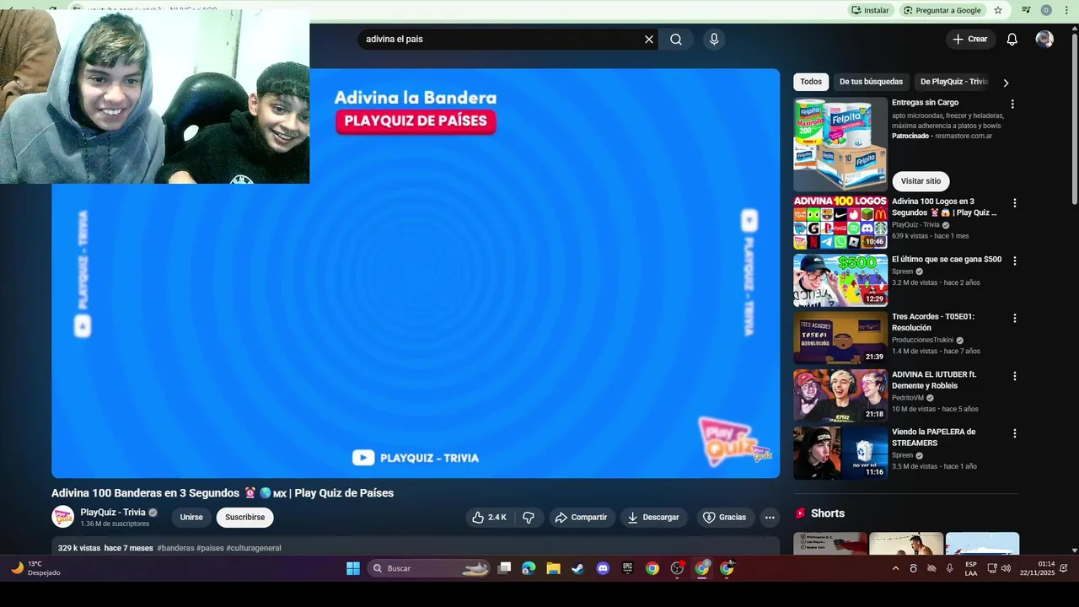
Task: Open the YouTube account avatar menu
Action: (1044, 40)
